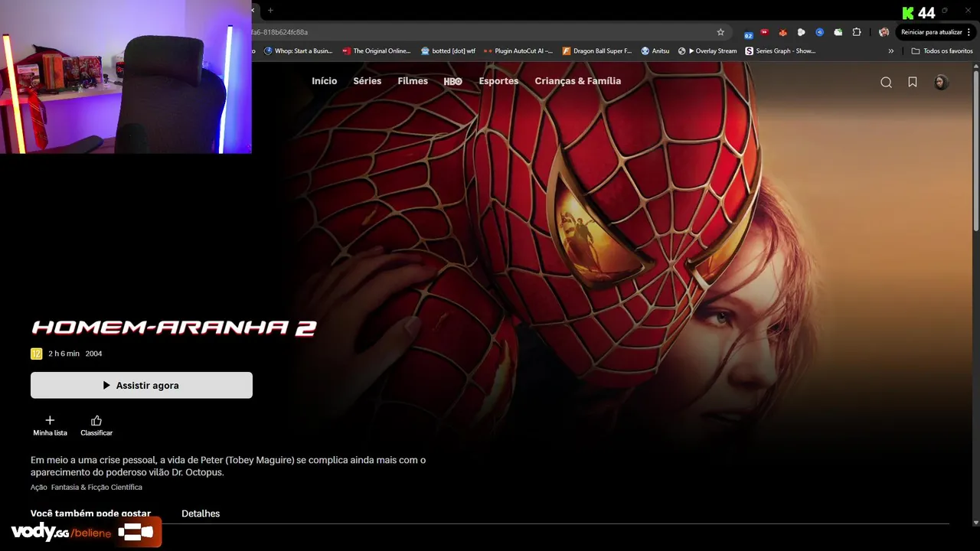
Task: Click the Homem-Aranha 2 title logo
Action: point(174,328)
